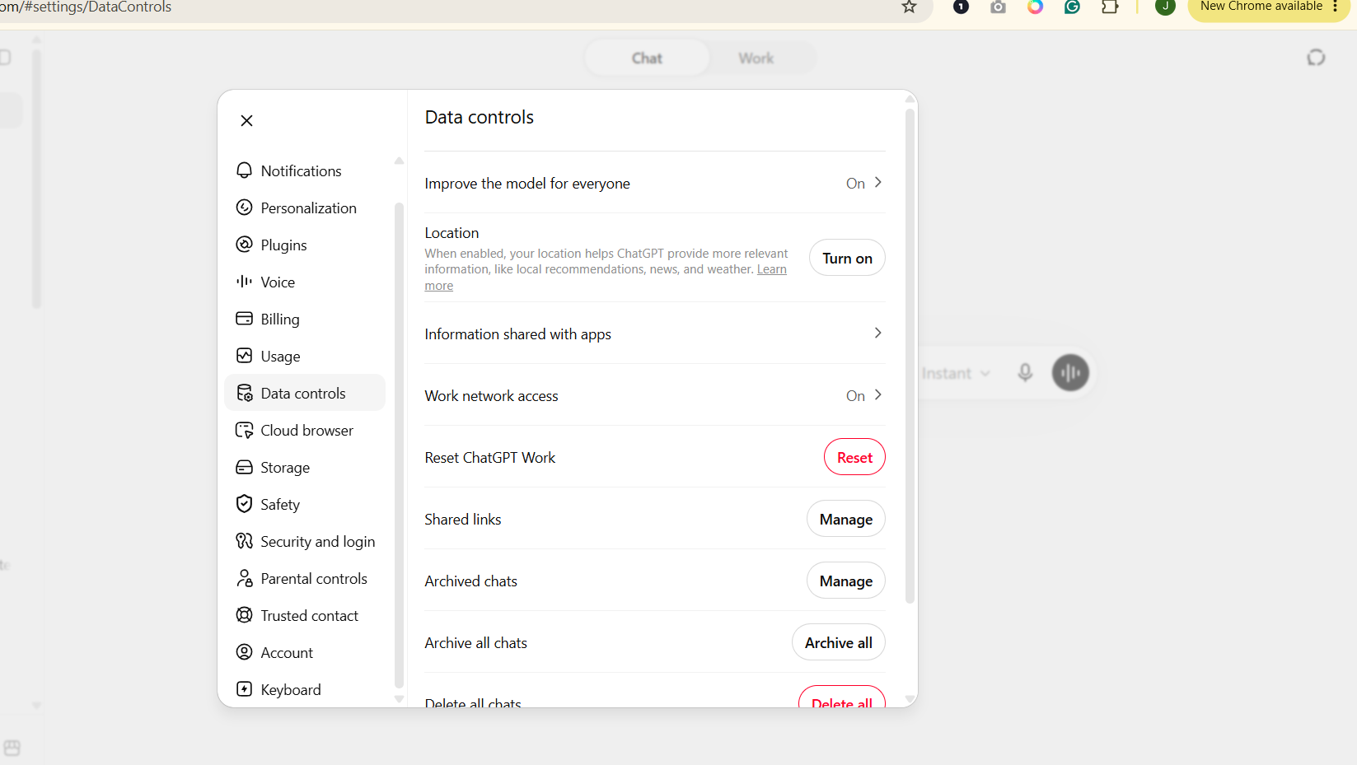
Task: Click the microphone dictation icon
Action: pyautogui.click(x=1025, y=373)
